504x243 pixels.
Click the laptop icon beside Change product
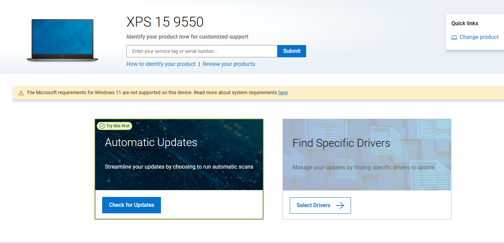454,38
